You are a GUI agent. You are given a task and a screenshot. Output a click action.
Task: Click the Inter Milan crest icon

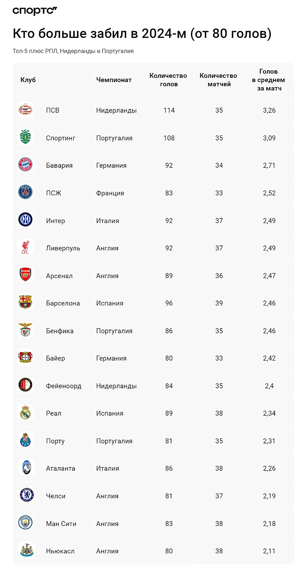coord(25,220)
